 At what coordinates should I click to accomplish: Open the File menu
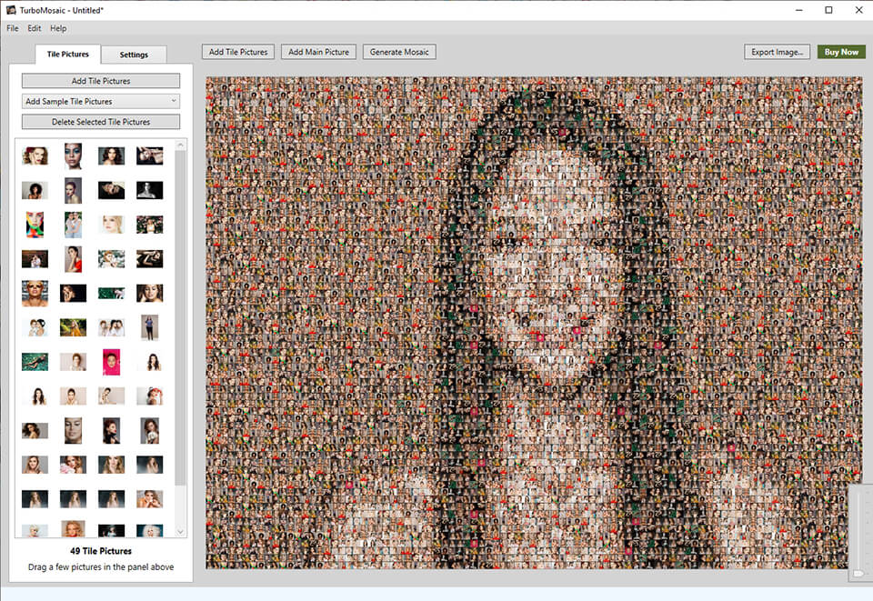pos(13,28)
